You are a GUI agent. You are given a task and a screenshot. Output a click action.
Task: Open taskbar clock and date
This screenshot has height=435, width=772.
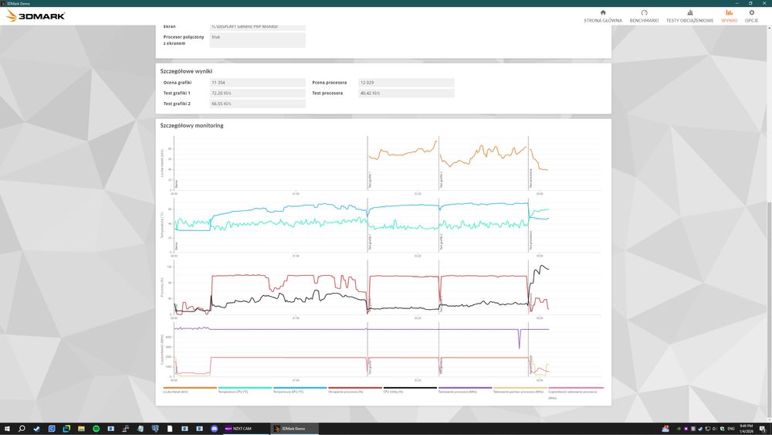pos(747,429)
